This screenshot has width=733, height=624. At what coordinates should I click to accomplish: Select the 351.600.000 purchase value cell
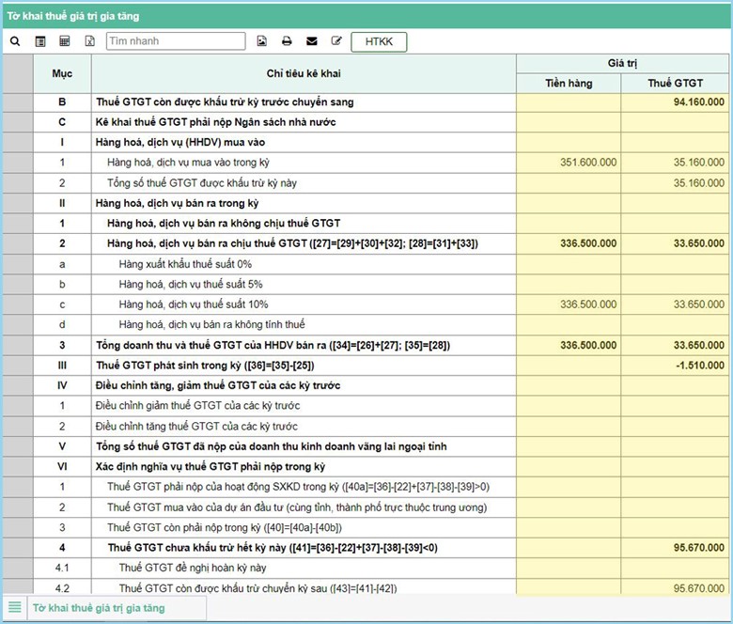(x=569, y=163)
